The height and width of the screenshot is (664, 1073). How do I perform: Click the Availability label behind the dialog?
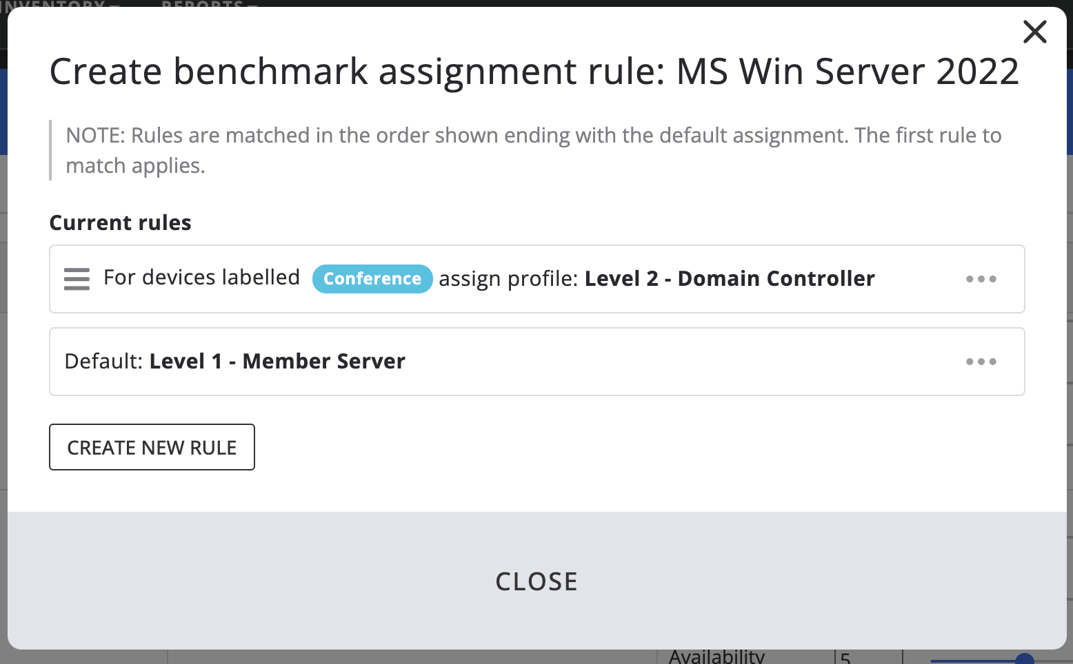pos(716,656)
